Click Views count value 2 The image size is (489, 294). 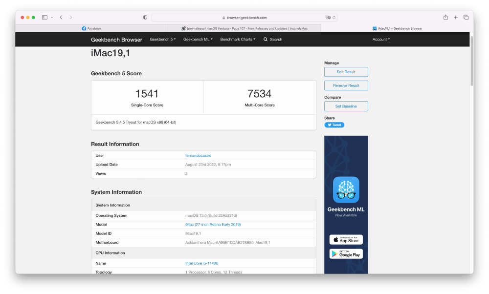(x=186, y=173)
